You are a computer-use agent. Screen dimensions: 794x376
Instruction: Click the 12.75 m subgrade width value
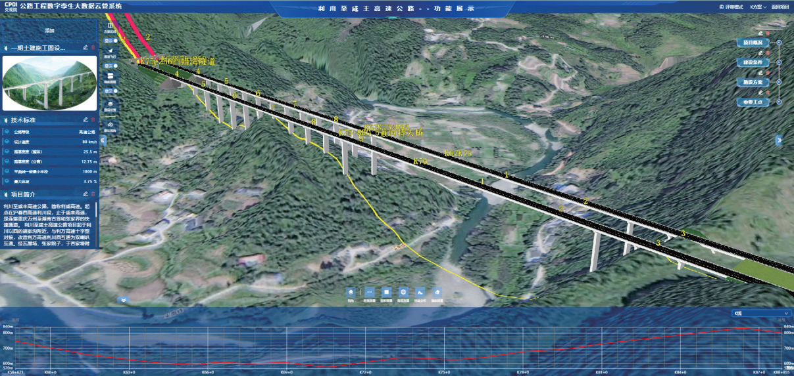(89, 161)
